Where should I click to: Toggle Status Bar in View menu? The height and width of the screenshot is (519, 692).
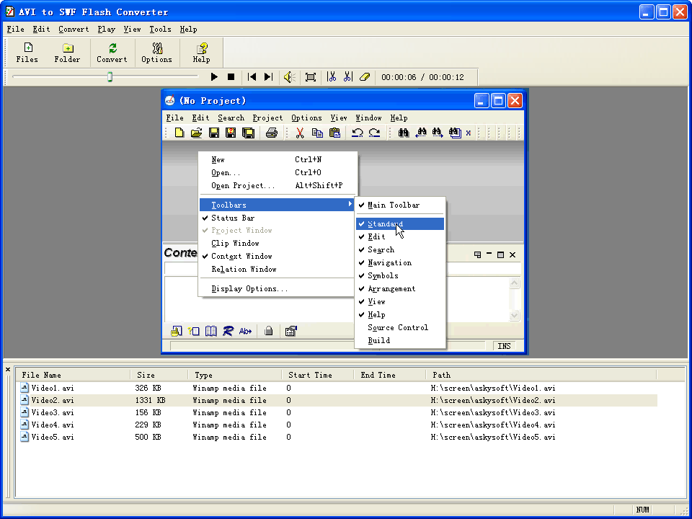[277, 218]
